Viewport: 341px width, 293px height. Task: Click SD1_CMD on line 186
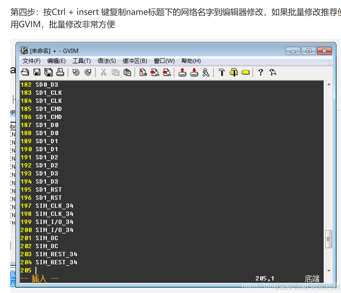[x=49, y=117]
